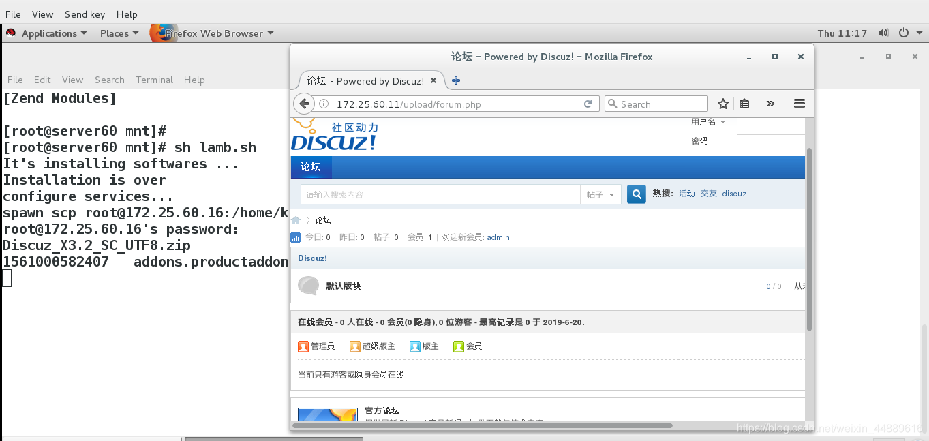Click the Discuz! logo
This screenshot has height=441, width=929.
334,135
